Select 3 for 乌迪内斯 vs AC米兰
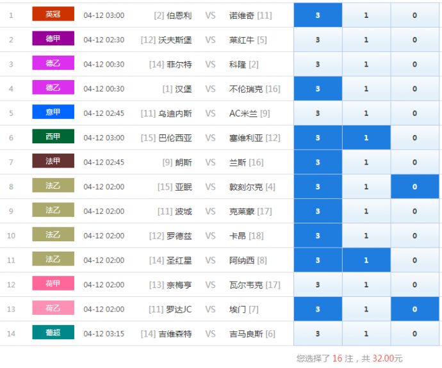This screenshot has height=368, width=442. [318, 113]
